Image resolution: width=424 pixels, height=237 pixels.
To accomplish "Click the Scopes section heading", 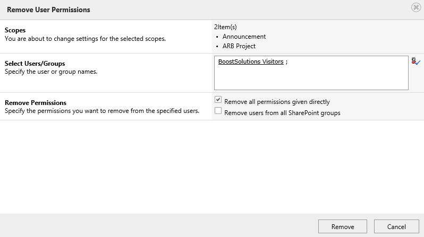I will click(x=15, y=30).
